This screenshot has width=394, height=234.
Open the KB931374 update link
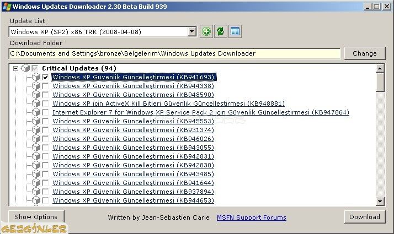click(134, 130)
